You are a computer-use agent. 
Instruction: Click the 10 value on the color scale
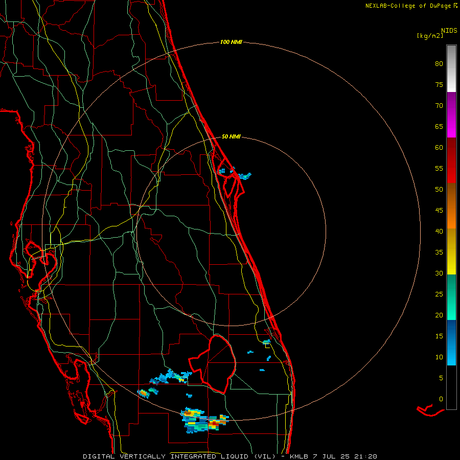[x=439, y=357]
